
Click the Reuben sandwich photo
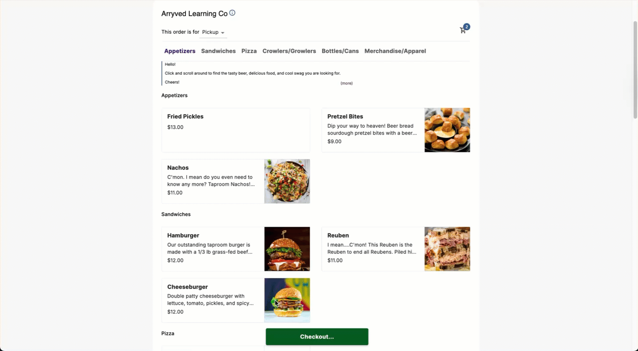[447, 249]
